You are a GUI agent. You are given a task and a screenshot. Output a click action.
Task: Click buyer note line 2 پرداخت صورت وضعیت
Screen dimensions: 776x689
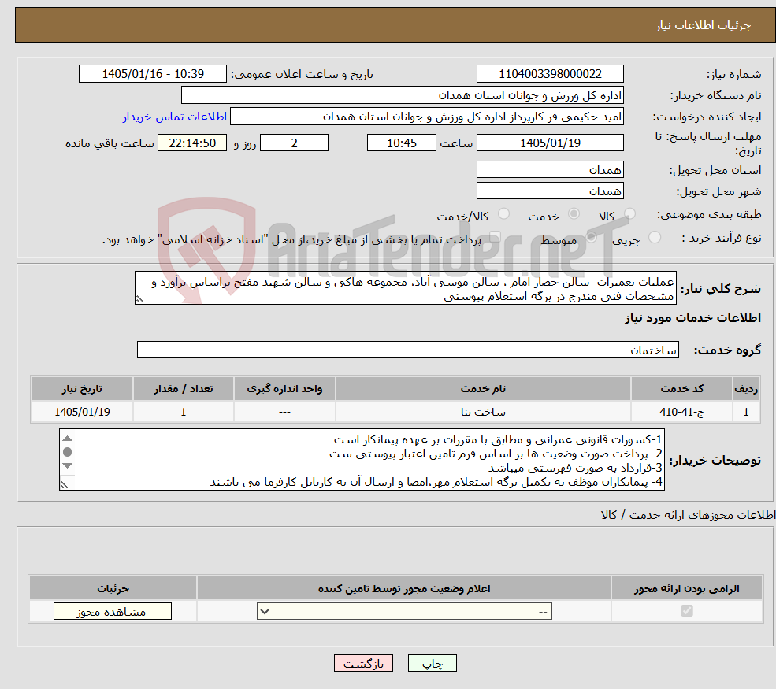[x=496, y=454]
